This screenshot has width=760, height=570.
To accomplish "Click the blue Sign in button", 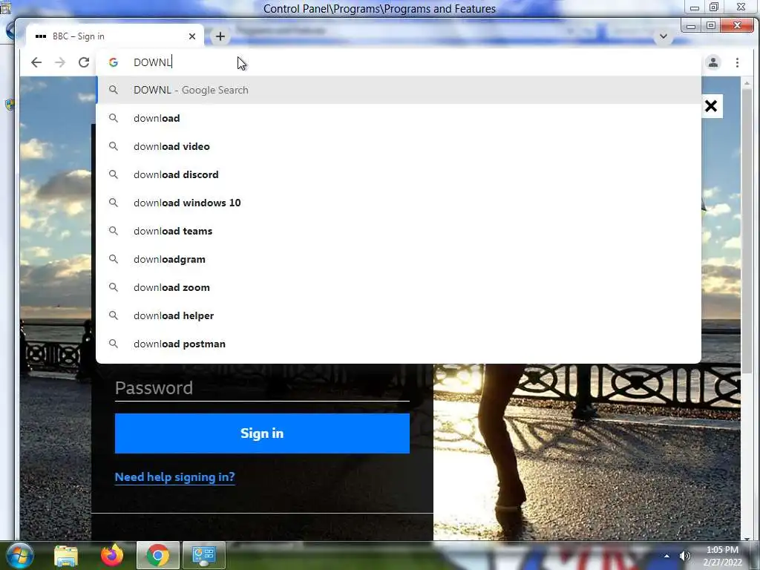I will 262,433.
